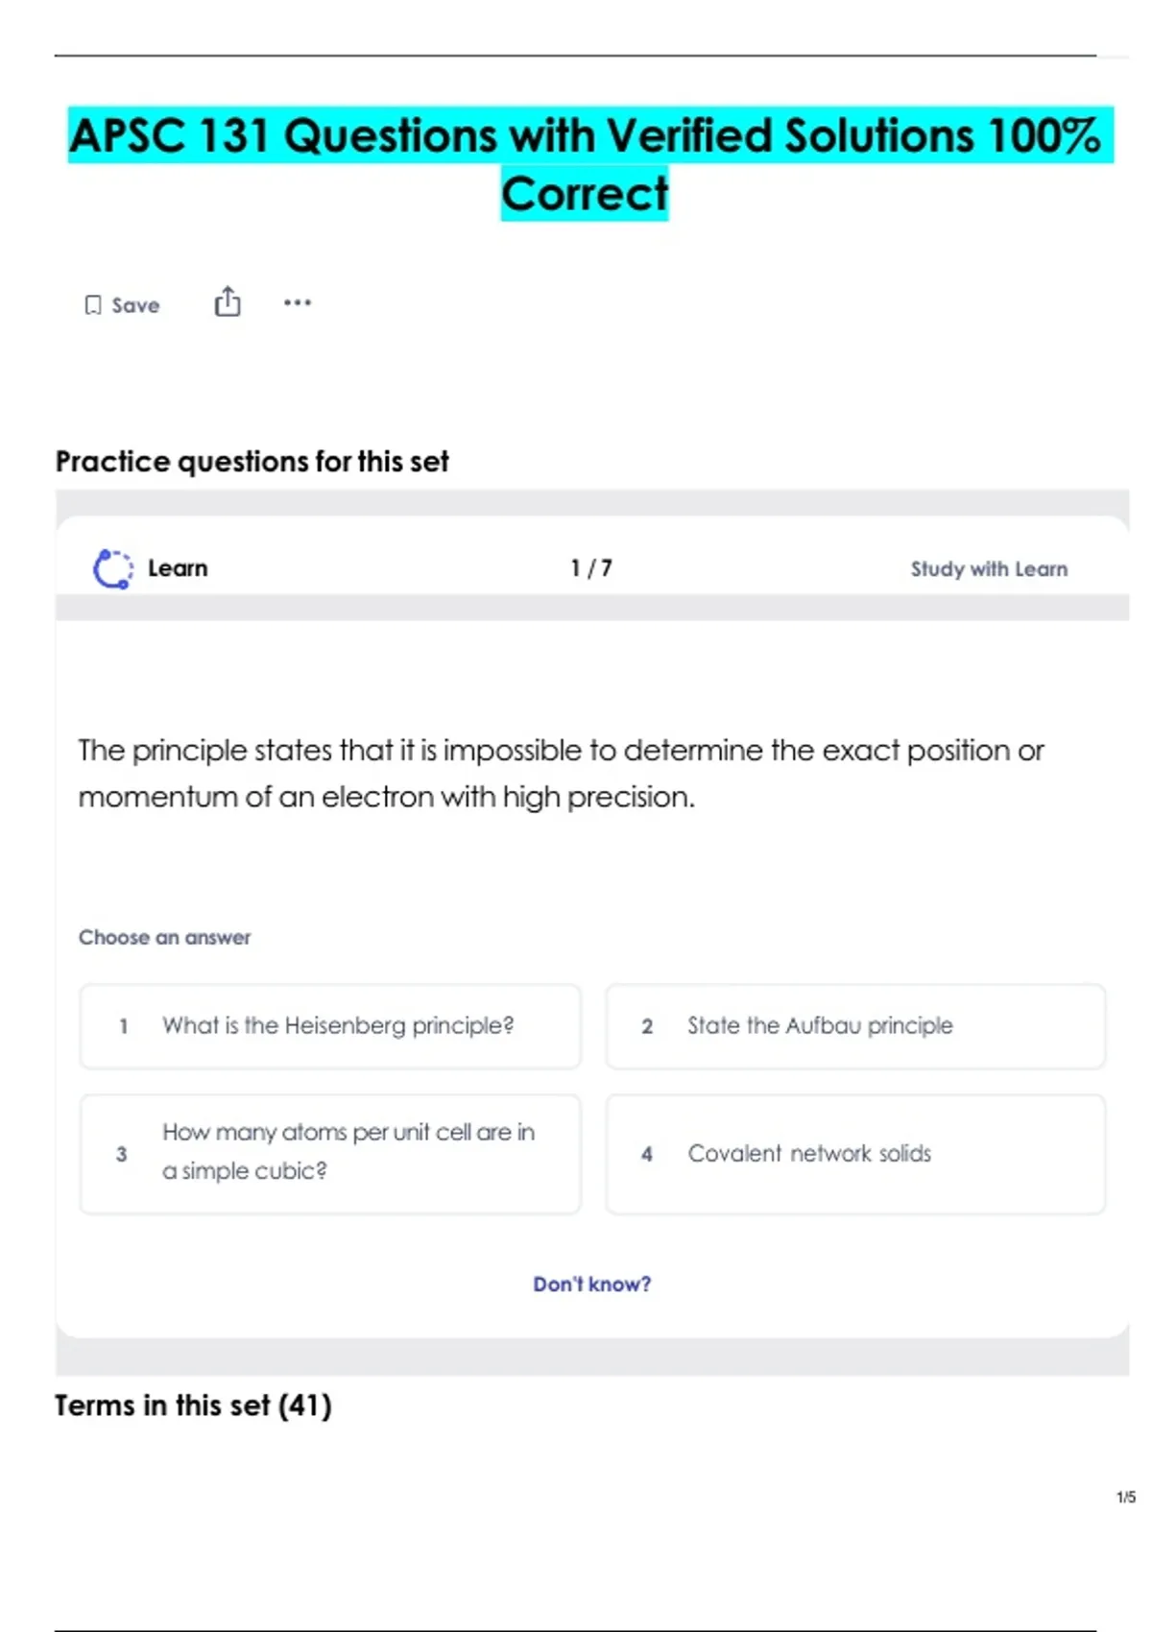
Task: Click the "Don't know?" link
Action: coord(591,1284)
